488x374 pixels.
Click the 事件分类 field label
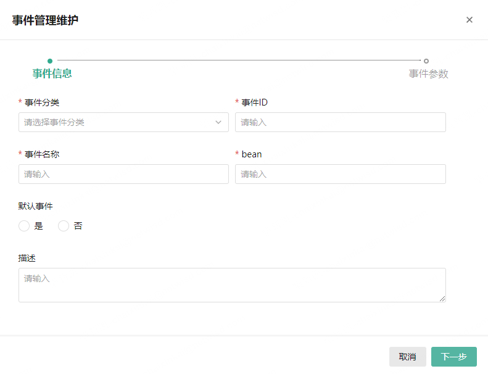[x=42, y=102]
